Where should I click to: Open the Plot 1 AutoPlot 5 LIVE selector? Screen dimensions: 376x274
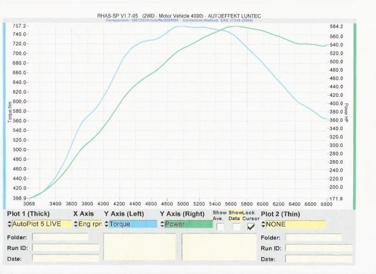[x=41, y=224]
